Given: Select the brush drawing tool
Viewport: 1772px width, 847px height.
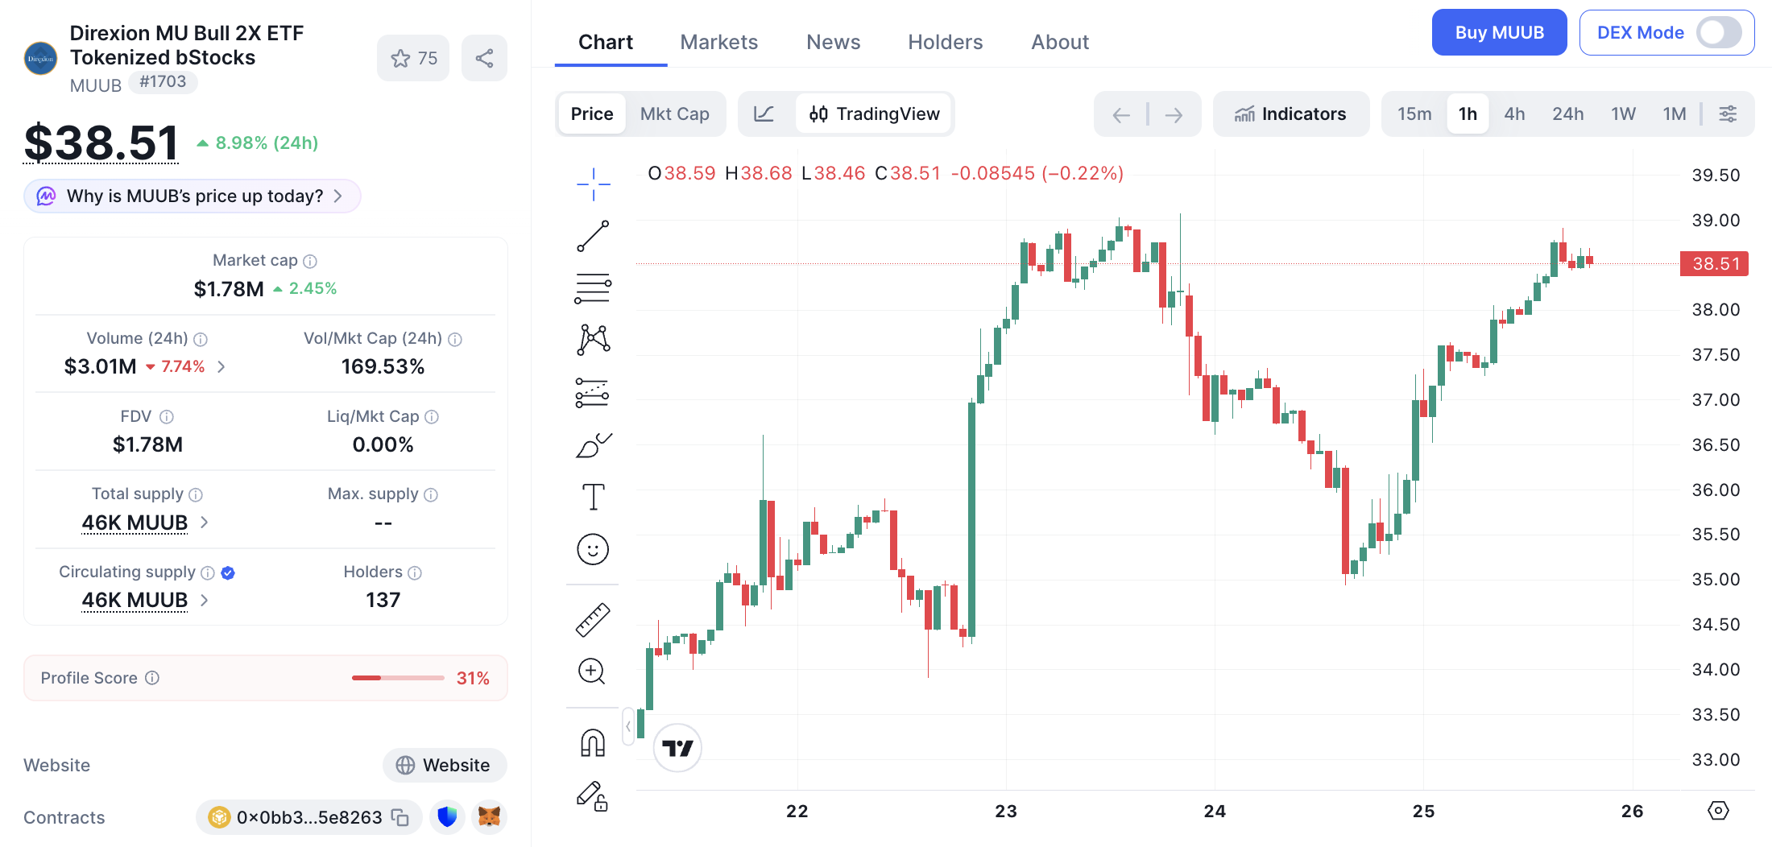Looking at the screenshot, I should [593, 445].
